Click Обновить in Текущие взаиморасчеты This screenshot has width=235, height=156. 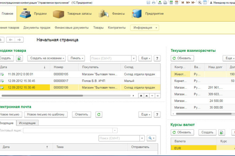[182, 58]
